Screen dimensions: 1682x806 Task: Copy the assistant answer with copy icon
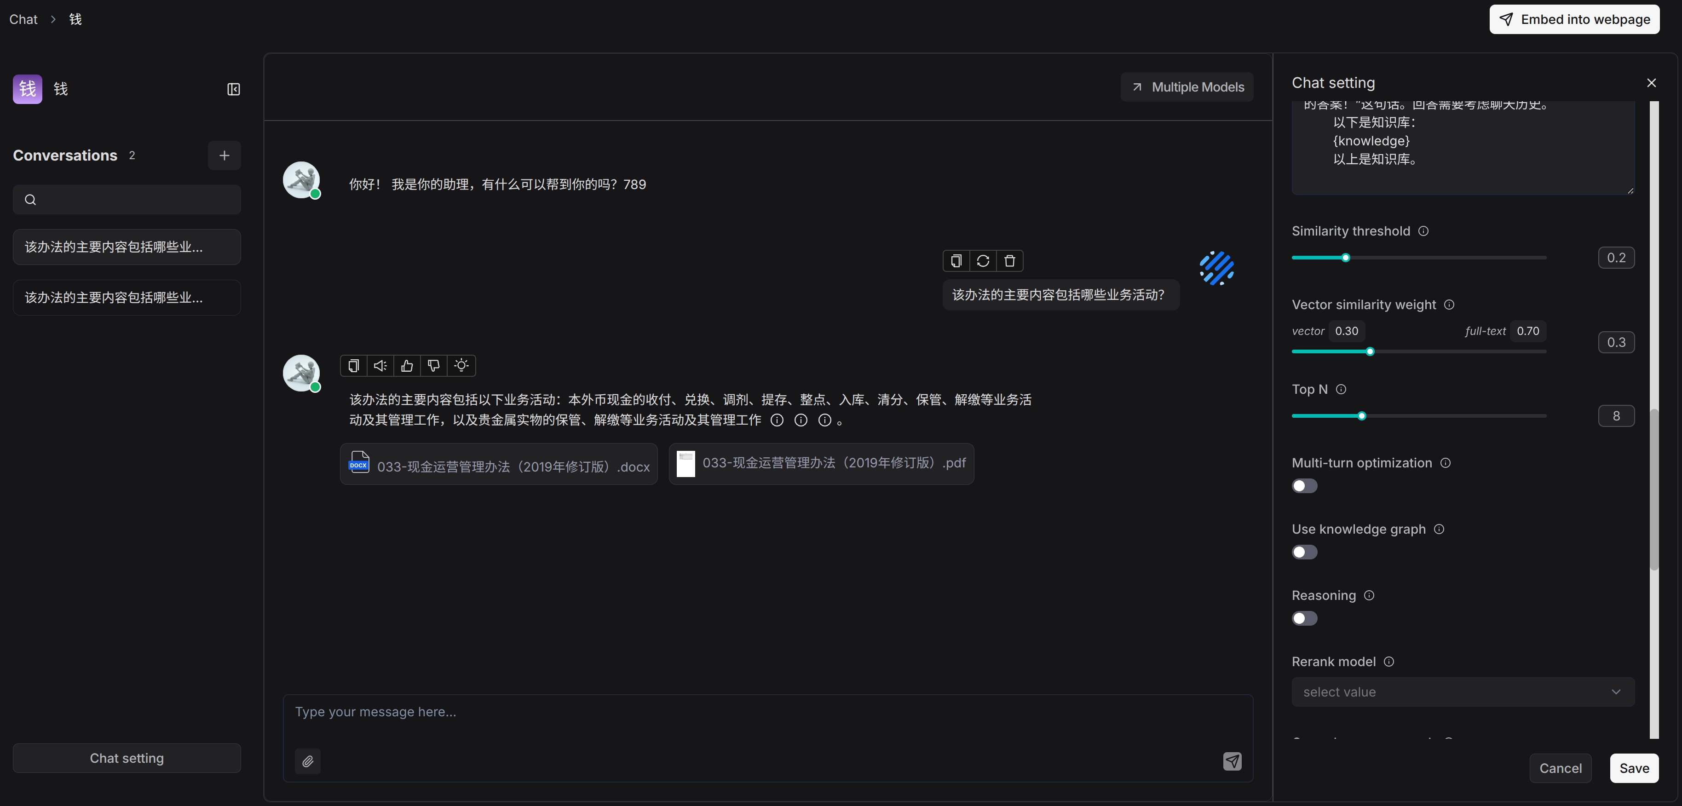tap(353, 366)
